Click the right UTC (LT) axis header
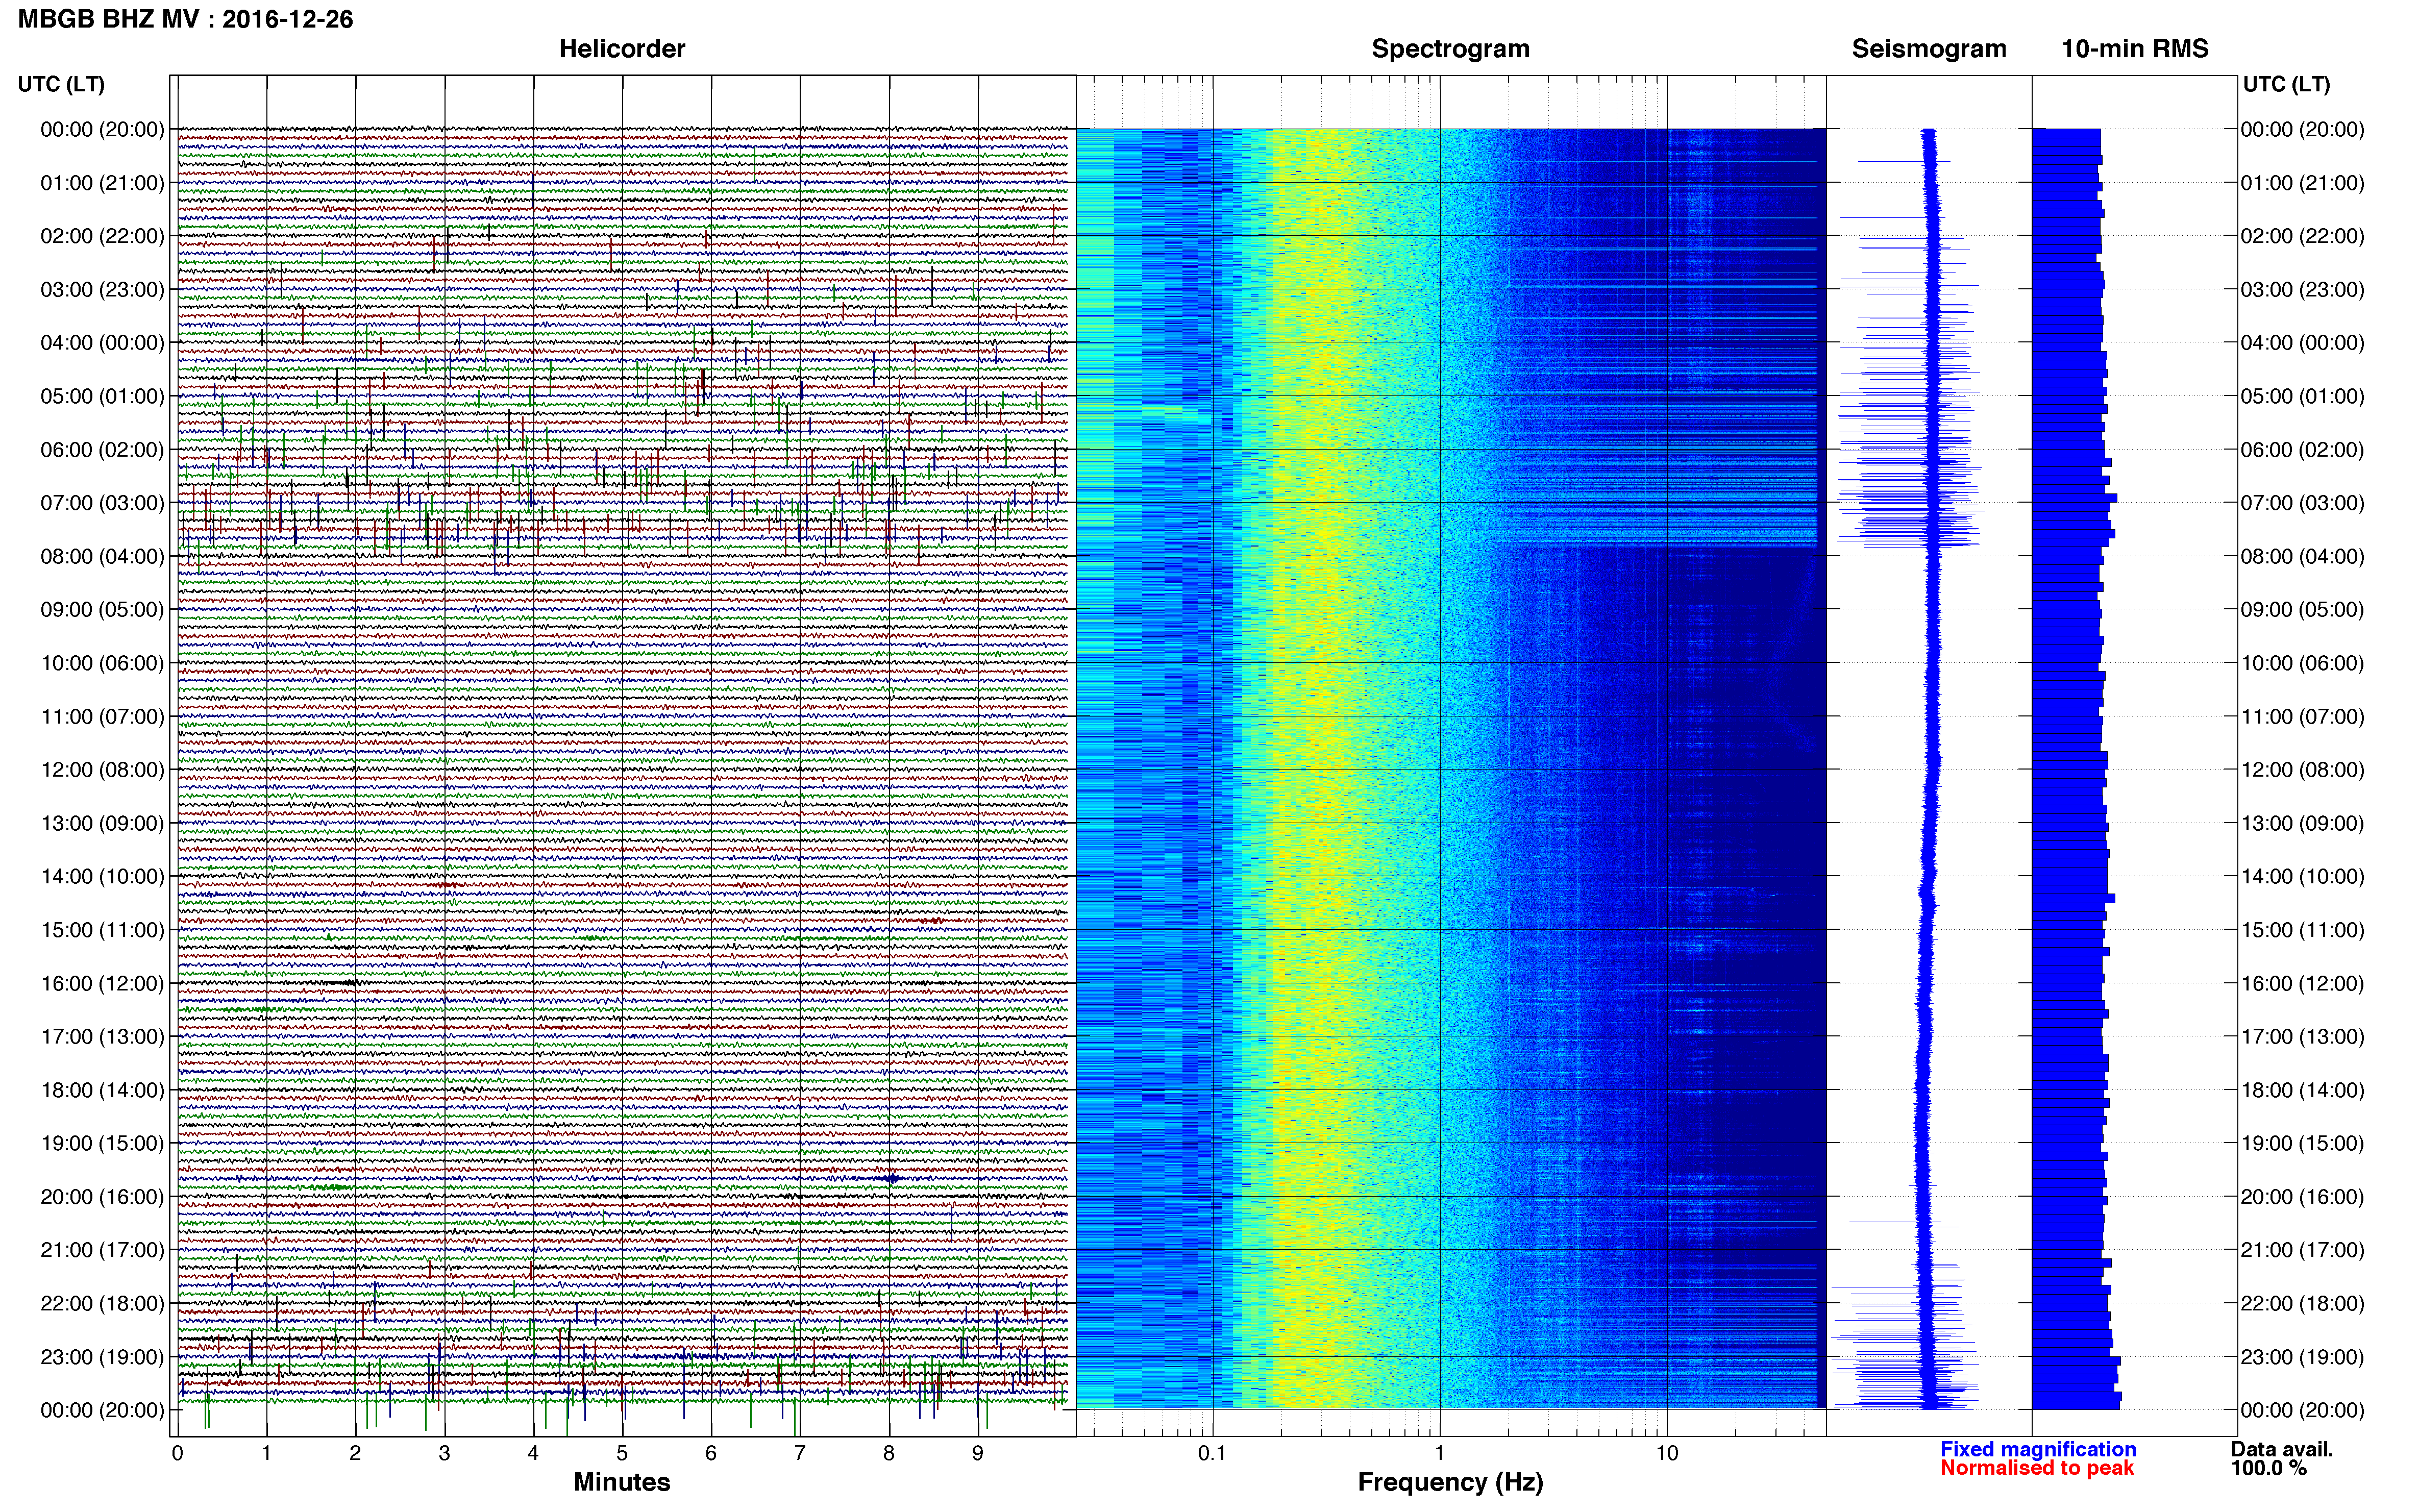Image resolution: width=2419 pixels, height=1512 pixels. pos(2286,84)
